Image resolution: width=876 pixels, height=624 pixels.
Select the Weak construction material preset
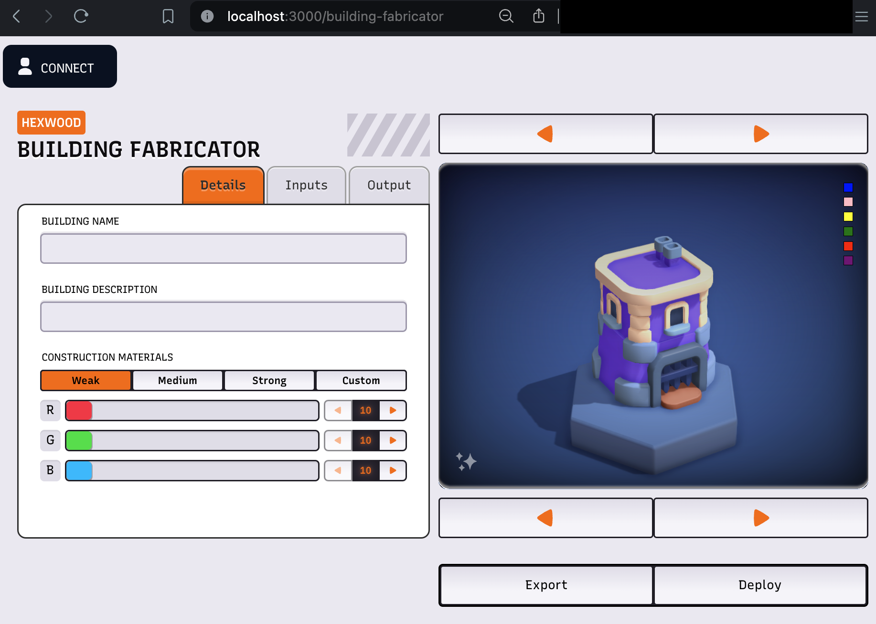pyautogui.click(x=86, y=380)
